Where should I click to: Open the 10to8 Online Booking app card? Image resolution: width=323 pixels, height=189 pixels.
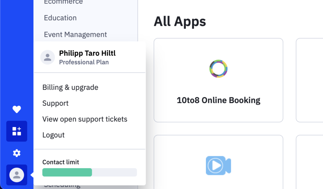pos(218,80)
